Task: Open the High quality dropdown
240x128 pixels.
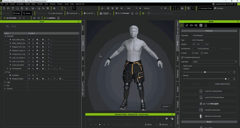Action: click(131, 8)
